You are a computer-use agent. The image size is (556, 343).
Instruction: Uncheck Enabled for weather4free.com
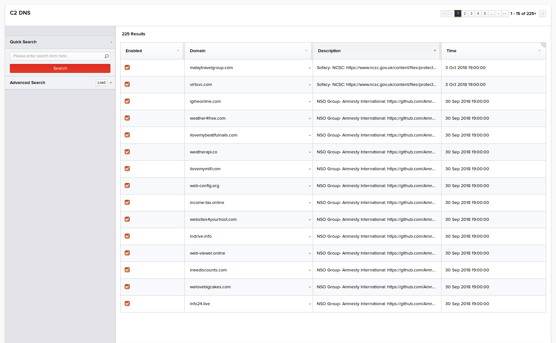[127, 118]
